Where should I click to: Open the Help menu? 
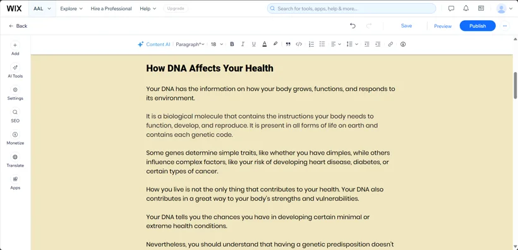click(x=148, y=9)
